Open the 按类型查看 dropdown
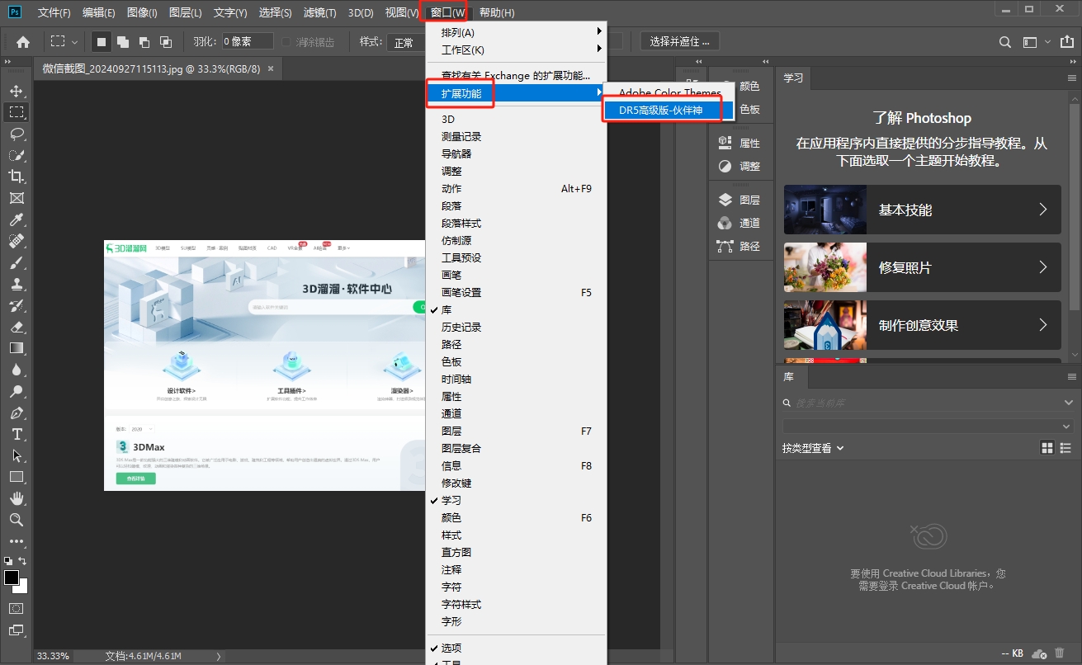 tap(813, 448)
